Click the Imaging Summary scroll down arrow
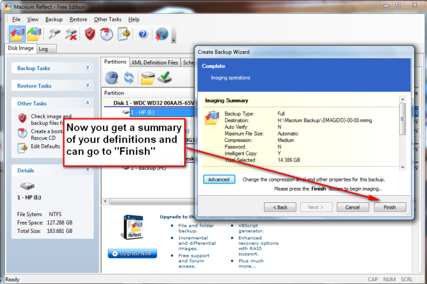 click(402, 167)
